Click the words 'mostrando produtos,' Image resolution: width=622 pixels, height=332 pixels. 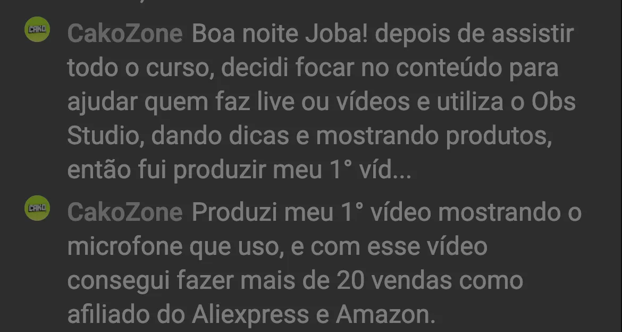point(434,136)
